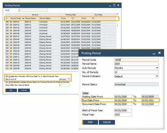The width and height of the screenshot is (167, 133).
Task: Open link arrow for period 2018-11
Action: (11, 60)
